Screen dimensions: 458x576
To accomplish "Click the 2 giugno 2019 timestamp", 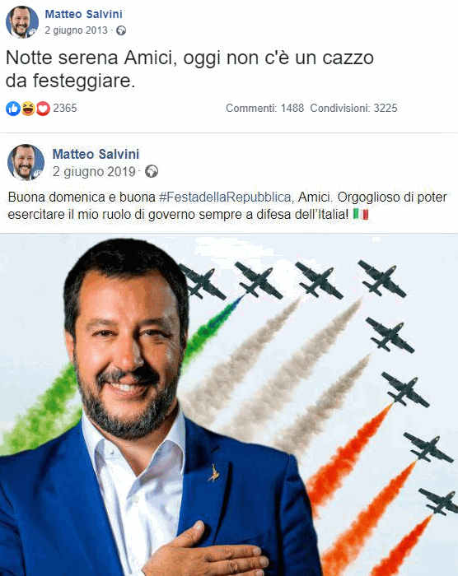I will pyautogui.click(x=94, y=171).
